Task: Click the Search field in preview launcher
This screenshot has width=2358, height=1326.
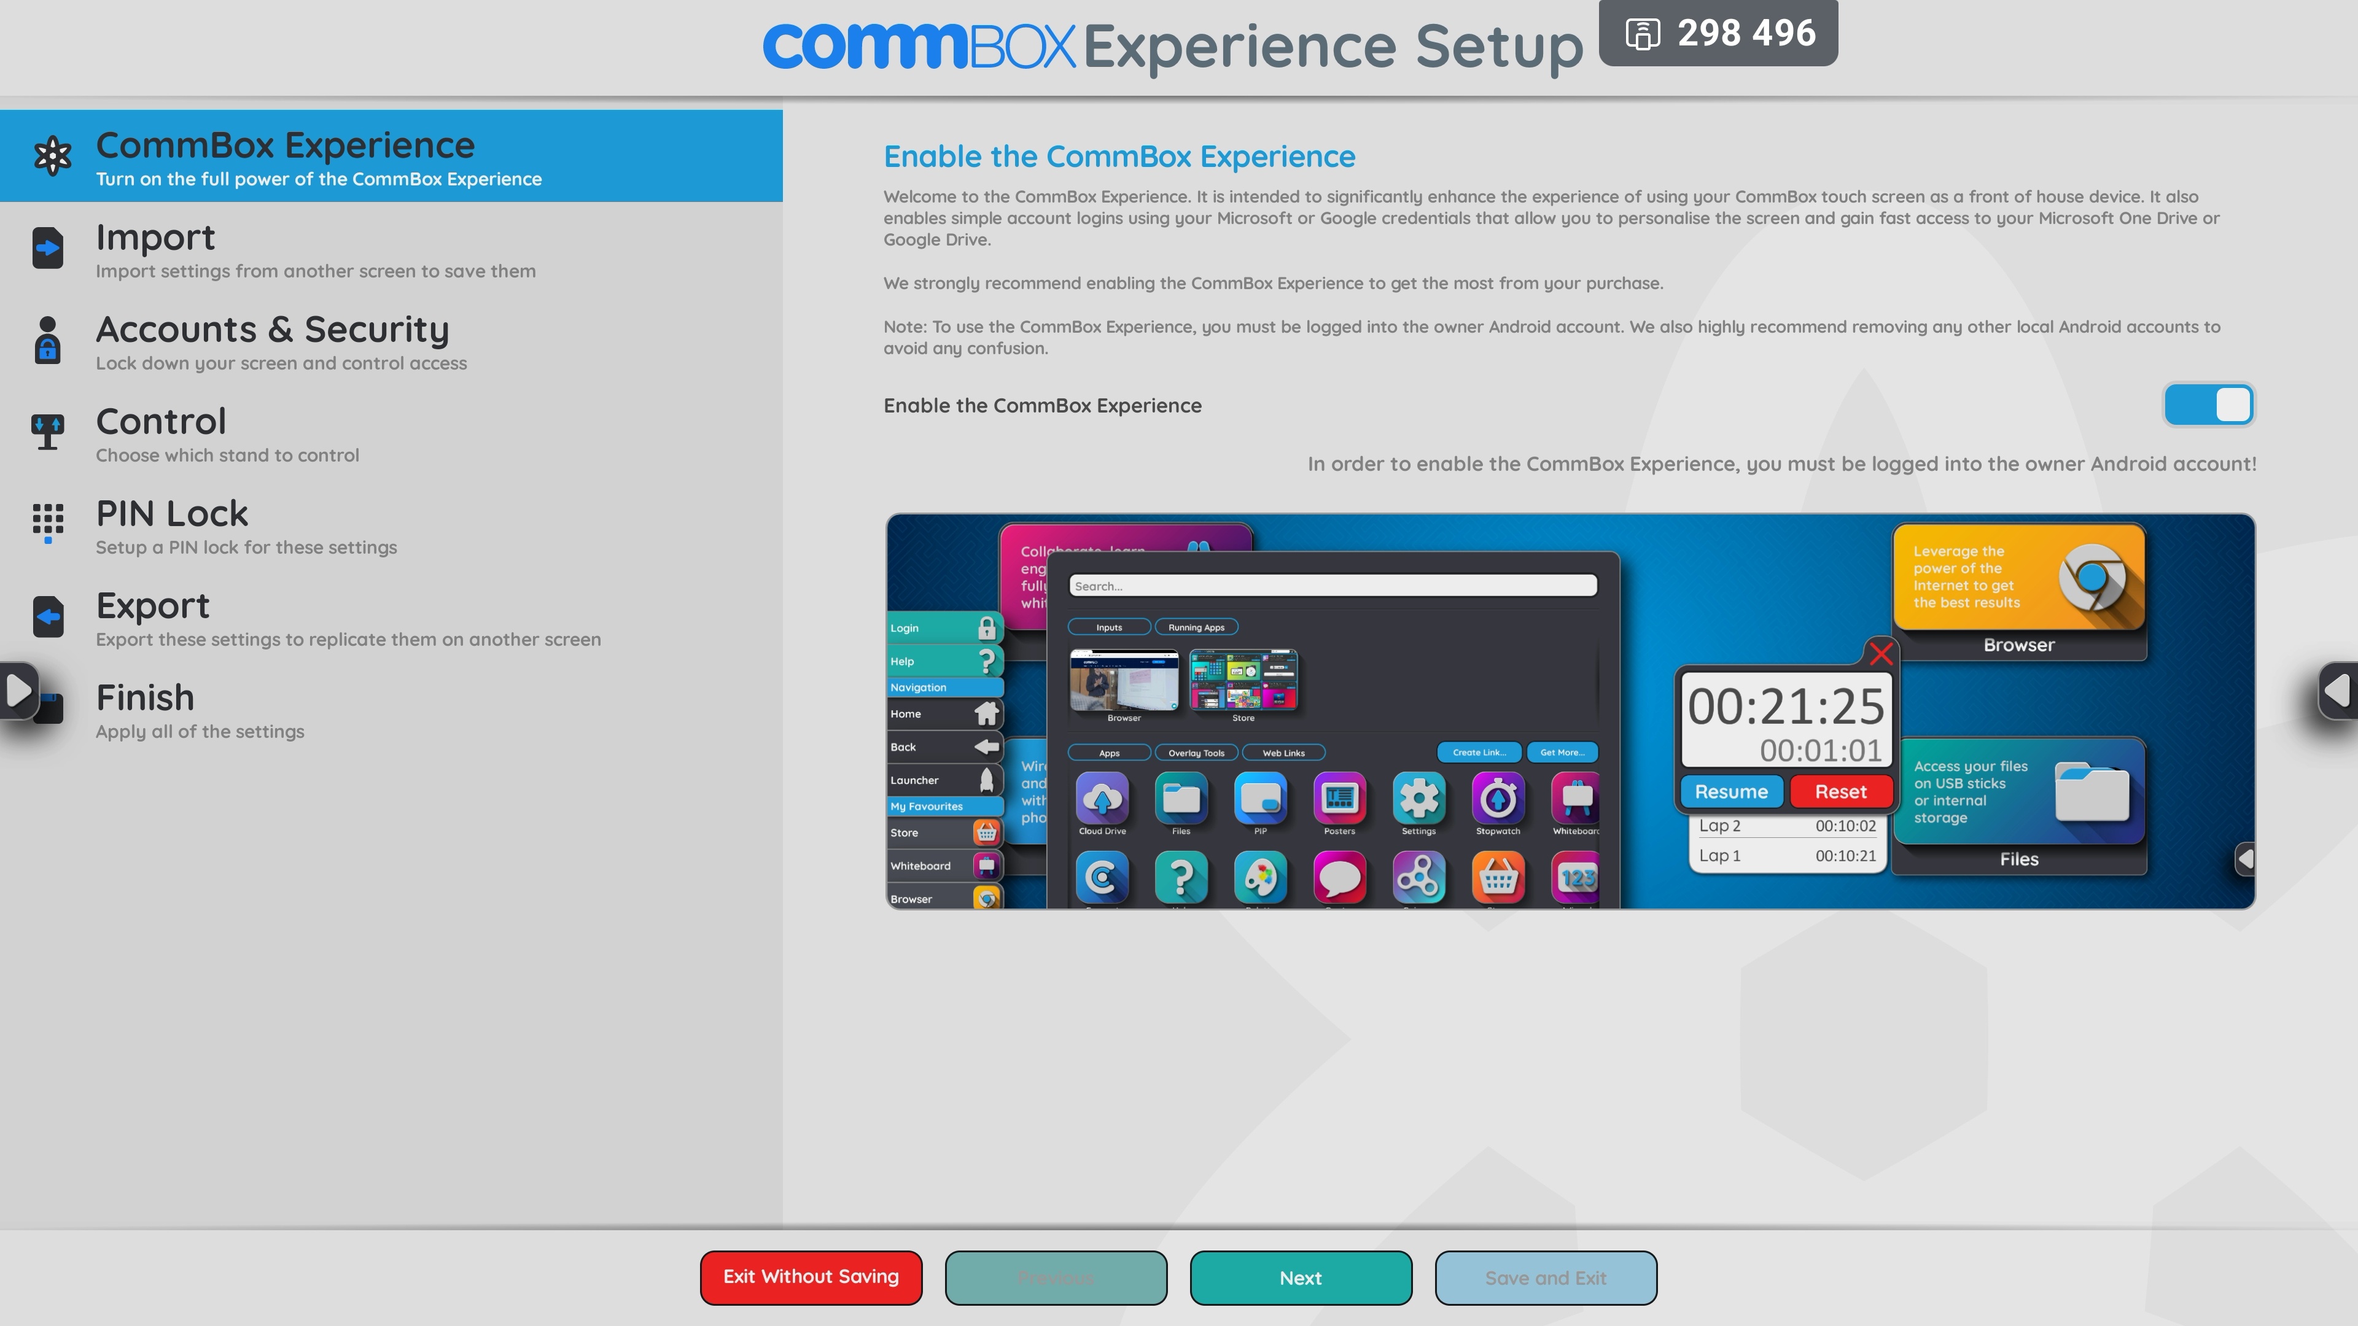Action: pos(1333,586)
